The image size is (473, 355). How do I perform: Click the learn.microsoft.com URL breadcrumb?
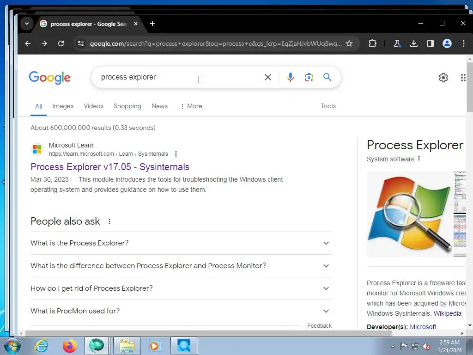[x=109, y=154]
